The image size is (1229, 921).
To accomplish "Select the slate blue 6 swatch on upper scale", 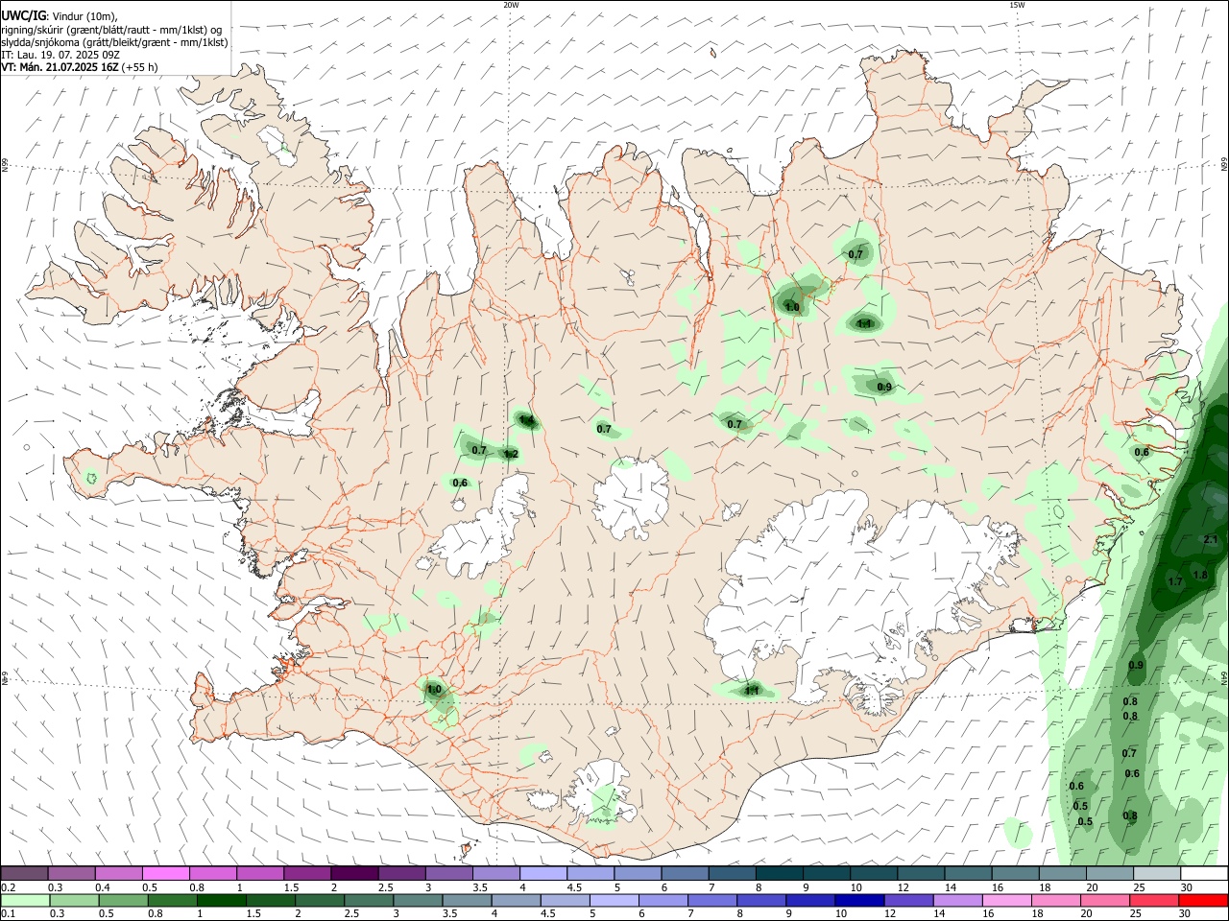I will [686, 874].
